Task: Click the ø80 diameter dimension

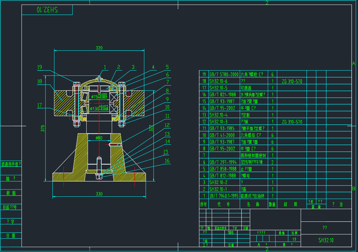Action: 99,138
